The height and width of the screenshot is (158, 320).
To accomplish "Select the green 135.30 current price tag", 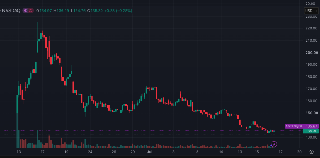I will point(311,131).
